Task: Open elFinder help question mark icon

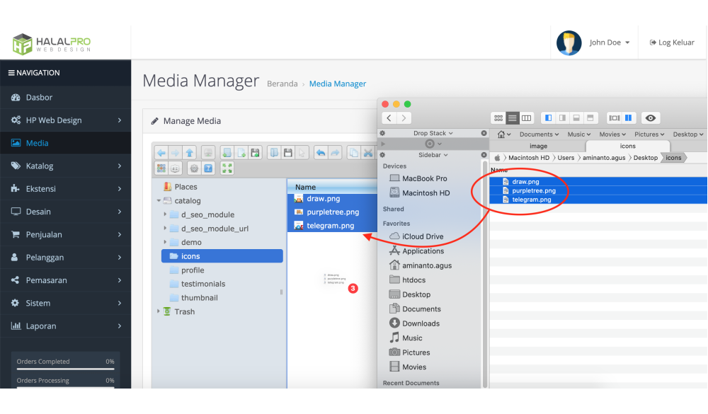Action: point(208,168)
